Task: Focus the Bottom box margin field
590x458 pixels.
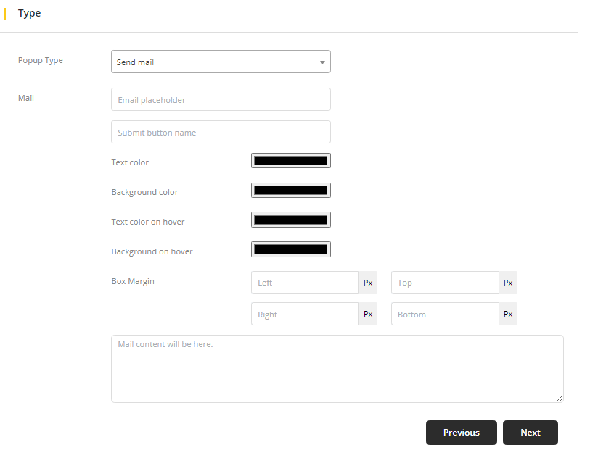Action: pos(444,314)
